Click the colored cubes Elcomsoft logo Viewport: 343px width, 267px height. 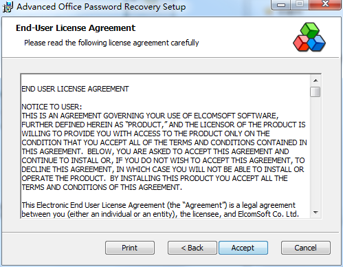coord(309,37)
